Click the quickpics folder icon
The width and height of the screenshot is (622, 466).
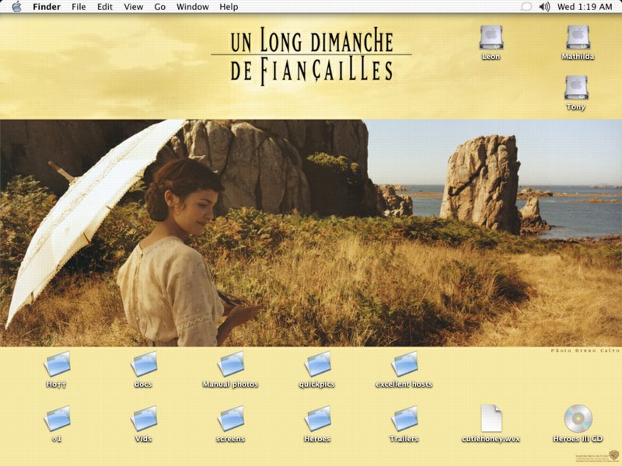point(317,363)
